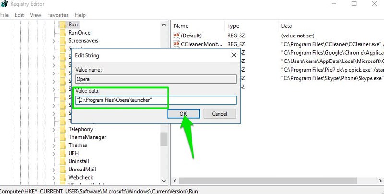This screenshot has width=384, height=194.
Task: Click the ThemeManager folder icon
Action: tap(63, 137)
